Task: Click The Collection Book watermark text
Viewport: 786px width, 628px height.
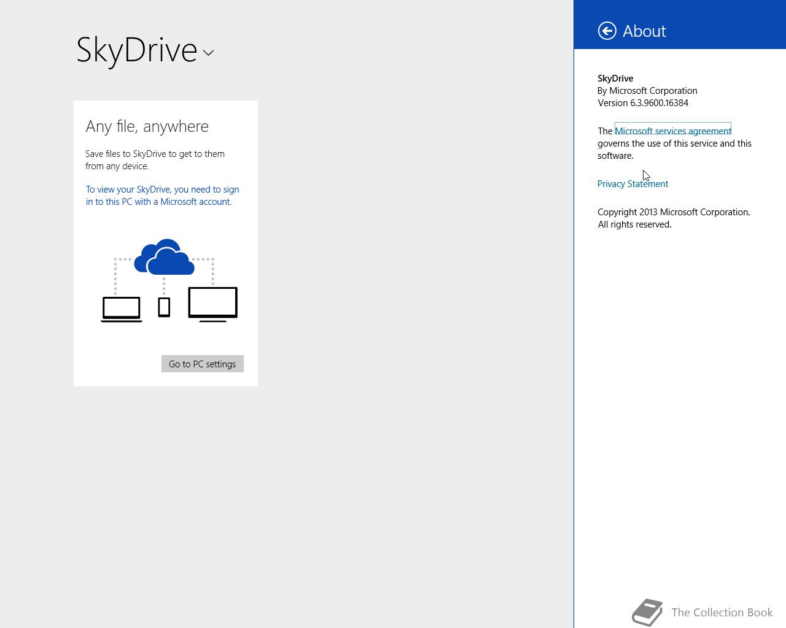Action: point(722,612)
